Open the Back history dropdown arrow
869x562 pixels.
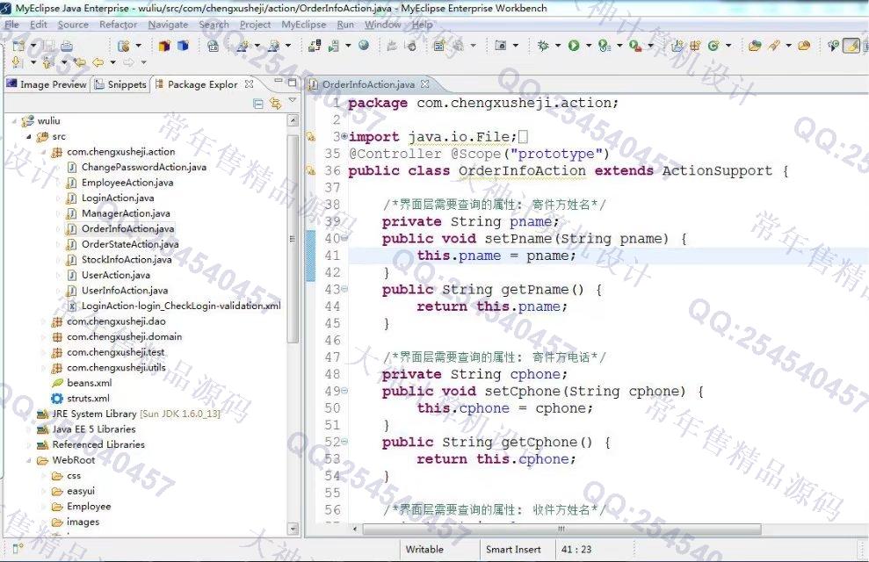point(113,62)
